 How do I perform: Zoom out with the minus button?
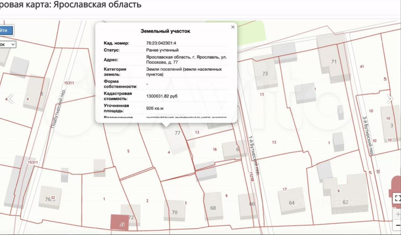coord(398,225)
